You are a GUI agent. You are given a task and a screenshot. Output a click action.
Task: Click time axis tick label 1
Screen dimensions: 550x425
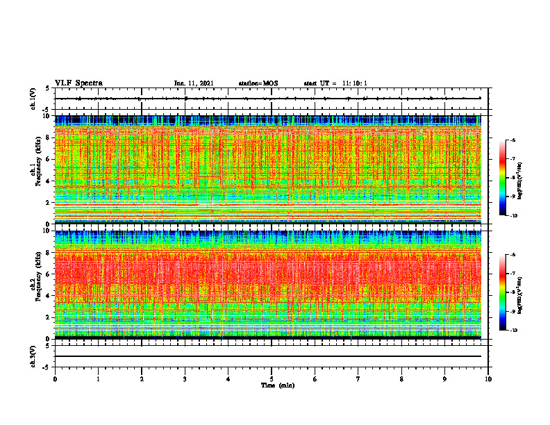pyautogui.click(x=98, y=379)
